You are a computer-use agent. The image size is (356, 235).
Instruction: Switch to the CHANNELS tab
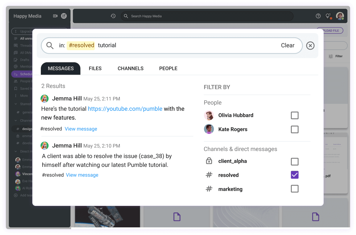(x=130, y=68)
